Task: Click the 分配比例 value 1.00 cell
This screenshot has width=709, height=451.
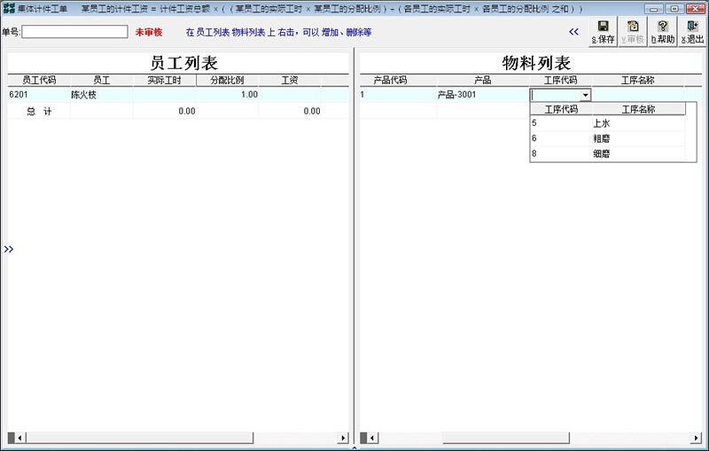Action: coord(229,95)
